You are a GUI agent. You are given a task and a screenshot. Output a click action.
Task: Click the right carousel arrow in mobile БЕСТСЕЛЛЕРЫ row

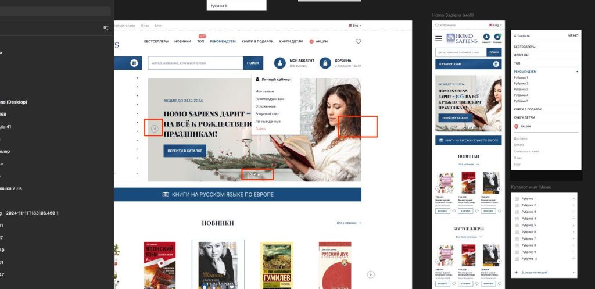[499, 261]
